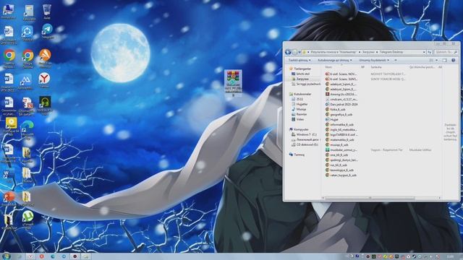This screenshot has height=260, width=463.
Task: Select musikalar_uzmuz audio file in list
Action: coord(342,149)
